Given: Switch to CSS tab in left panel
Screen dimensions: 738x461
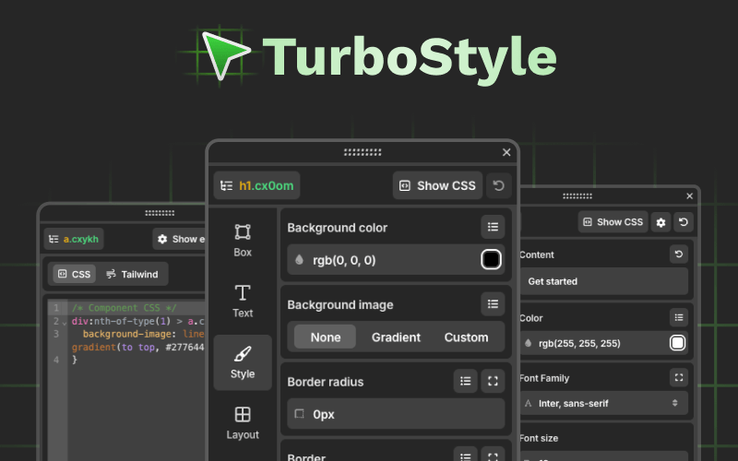Looking at the screenshot, I should (75, 274).
